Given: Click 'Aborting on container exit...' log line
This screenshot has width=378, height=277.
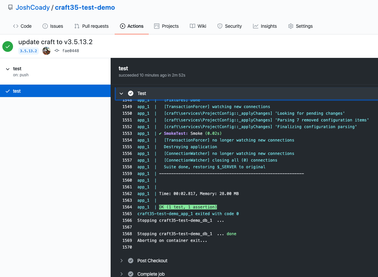Looking at the screenshot, I should (x=172, y=241).
